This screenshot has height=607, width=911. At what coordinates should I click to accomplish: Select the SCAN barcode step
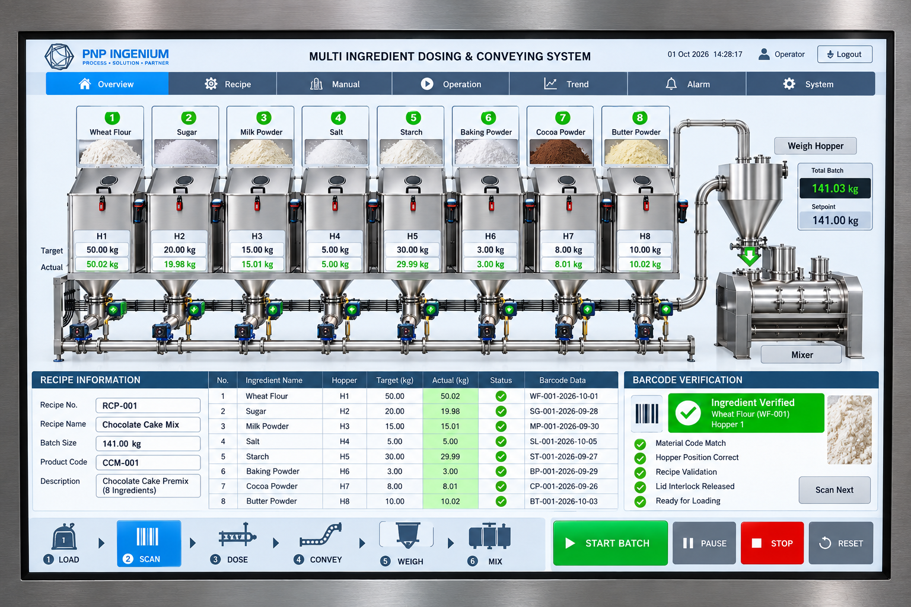click(x=149, y=543)
